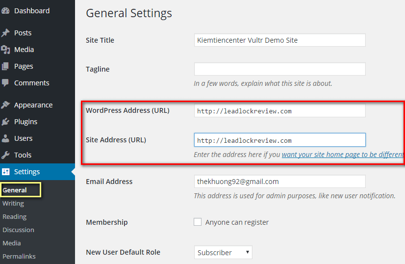
Task: Focus the WordPress Address (URL) field
Action: [x=280, y=111]
